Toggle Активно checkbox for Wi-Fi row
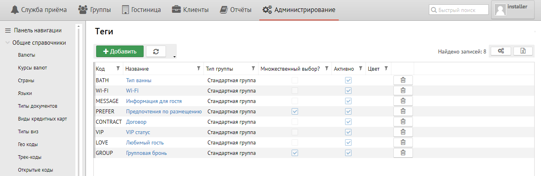The image size is (541, 176). pos(348,91)
